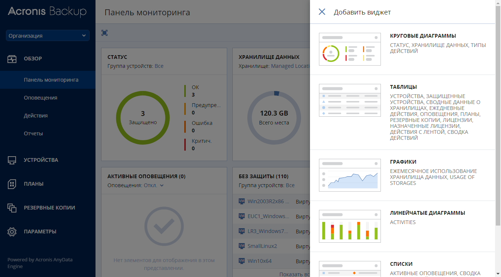Screen dimensions: 501x277
Task: Click device name SmallLinux2
Action: 263,246
